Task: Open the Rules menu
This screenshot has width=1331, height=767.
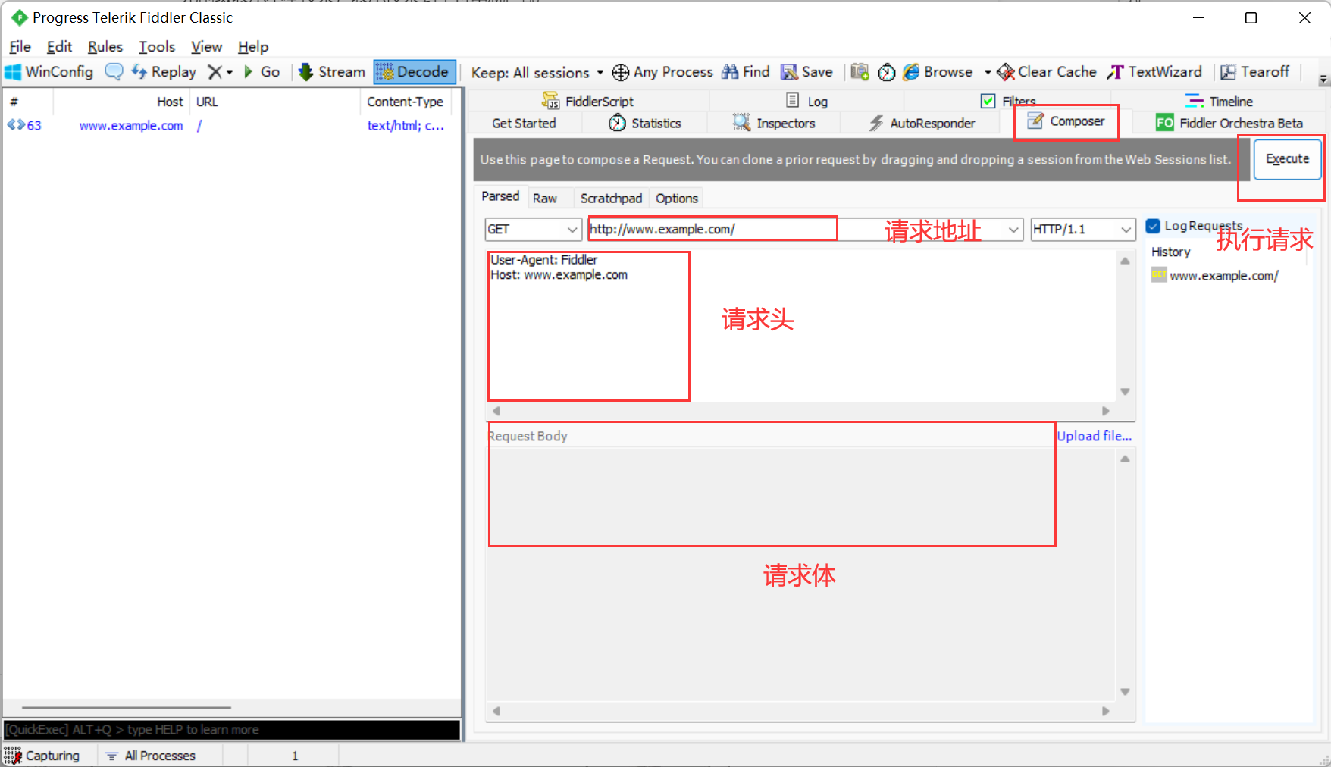Action: [105, 46]
